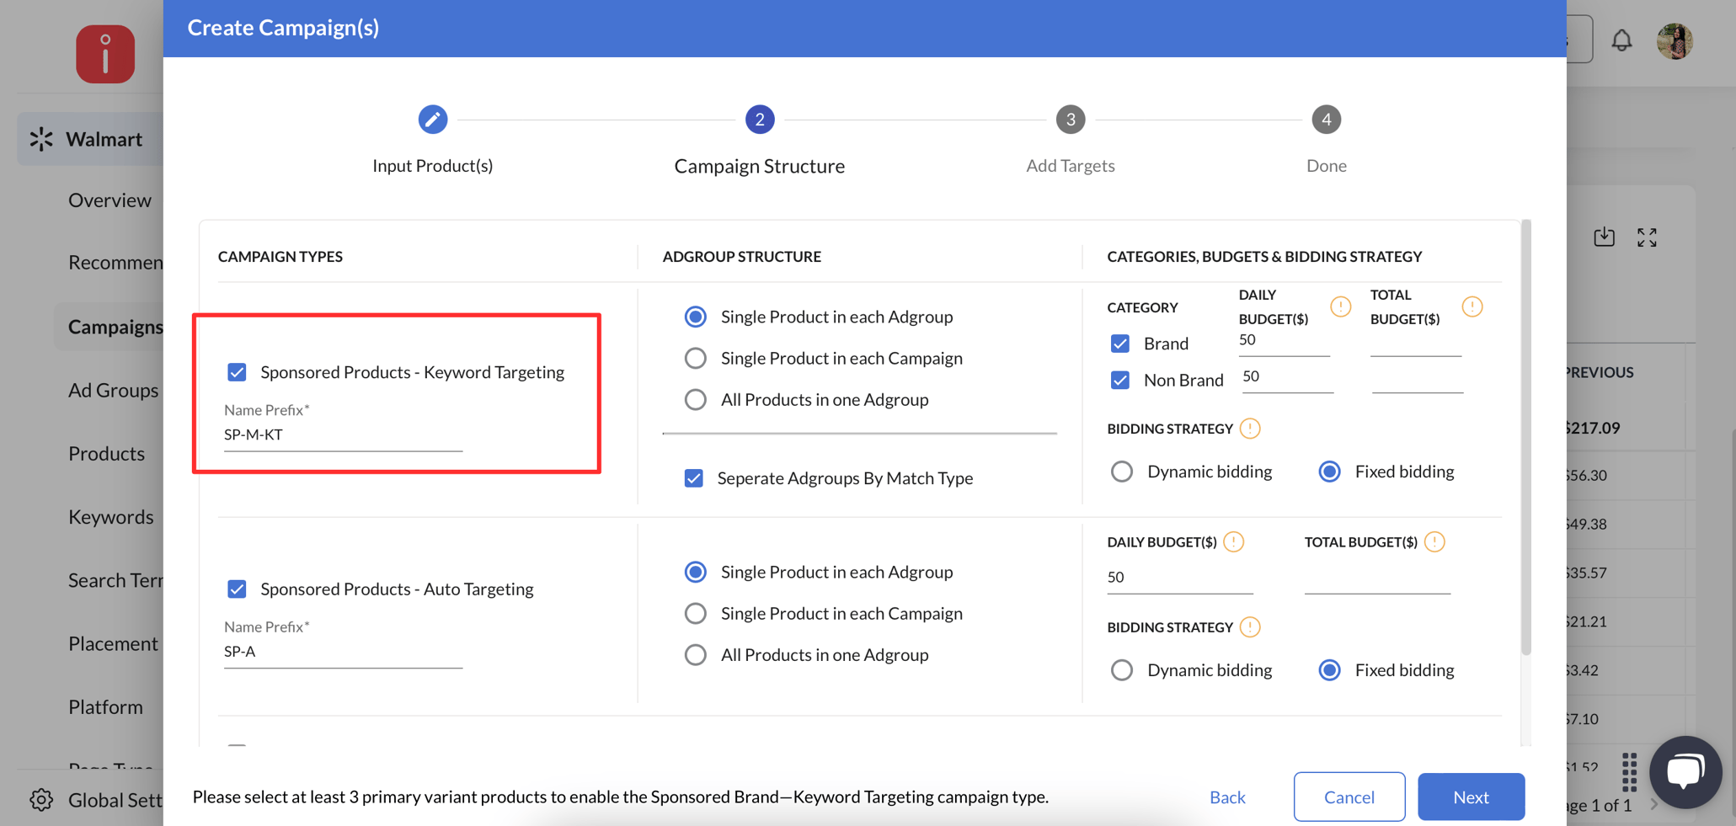The height and width of the screenshot is (826, 1736).
Task: Select Dynamic bidding for Auto Targeting
Action: pos(1121,669)
